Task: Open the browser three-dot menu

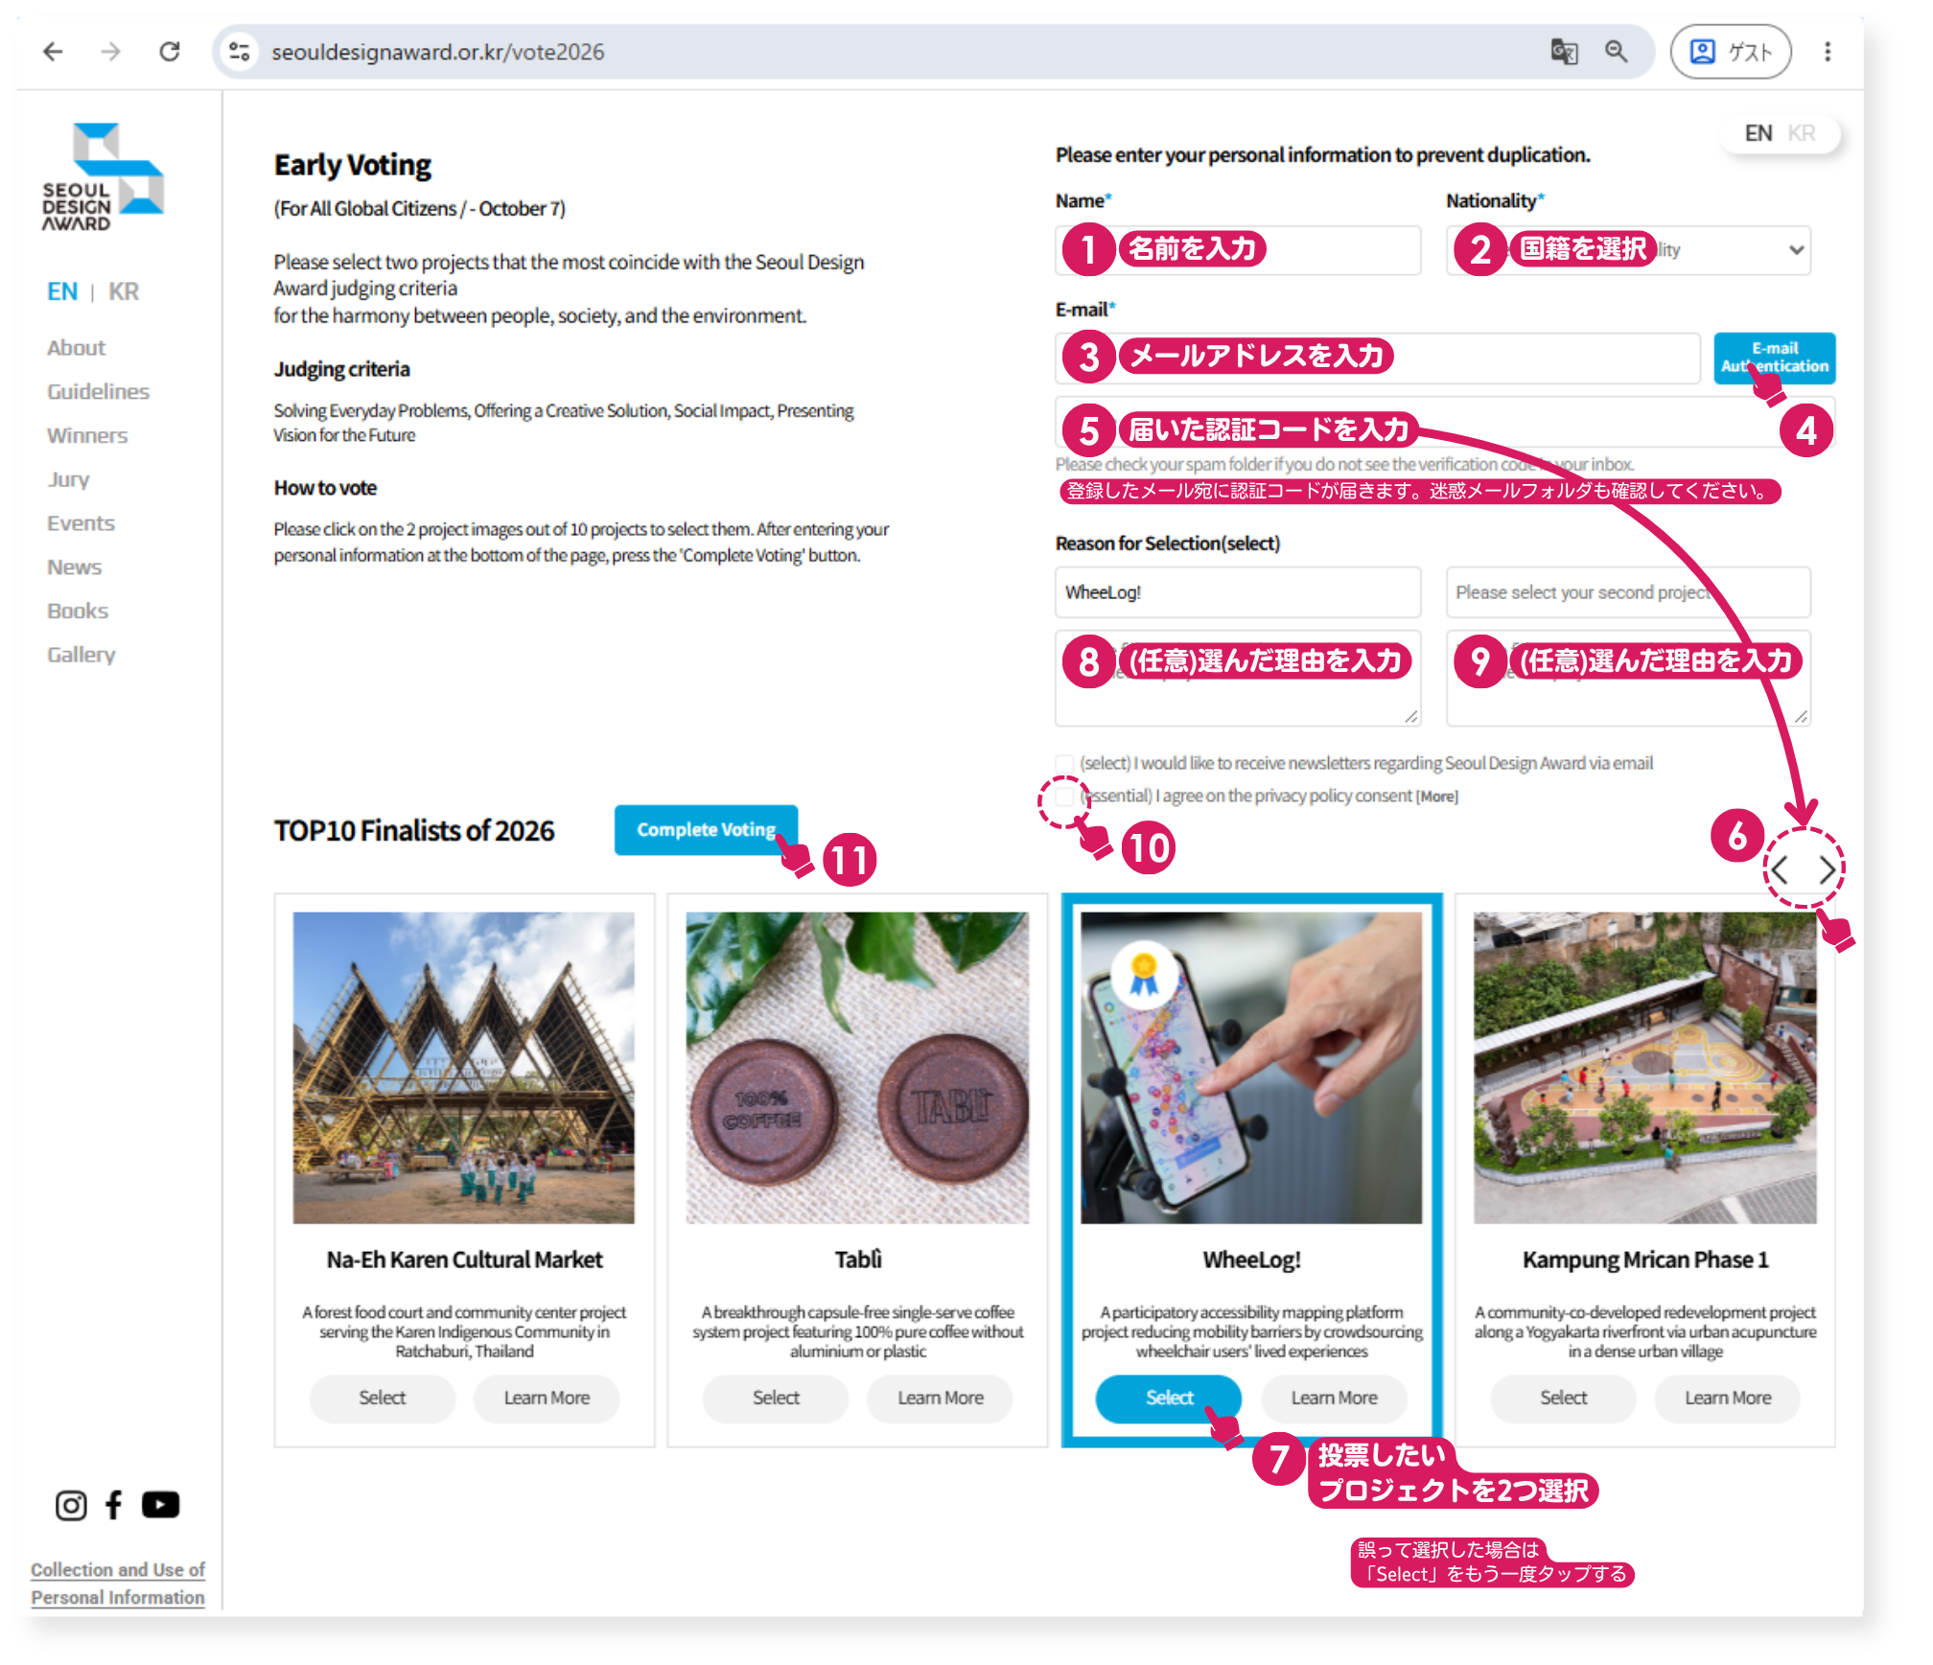Action: [1828, 52]
